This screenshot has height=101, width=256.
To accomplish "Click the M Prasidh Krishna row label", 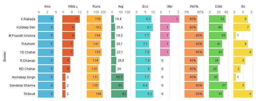I will tap(22, 36).
